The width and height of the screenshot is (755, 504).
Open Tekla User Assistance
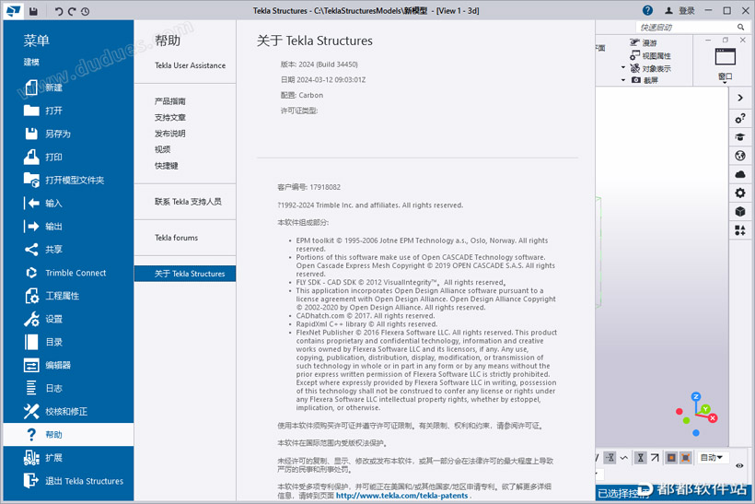click(x=190, y=65)
